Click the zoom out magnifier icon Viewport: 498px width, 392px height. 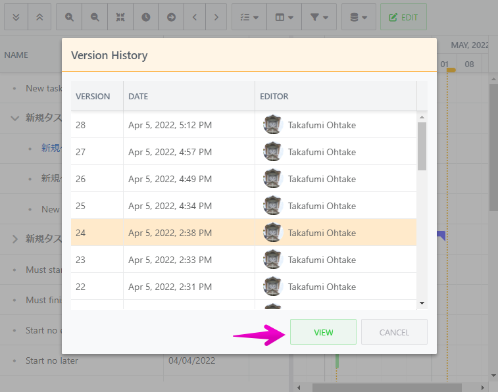pyautogui.click(x=95, y=17)
